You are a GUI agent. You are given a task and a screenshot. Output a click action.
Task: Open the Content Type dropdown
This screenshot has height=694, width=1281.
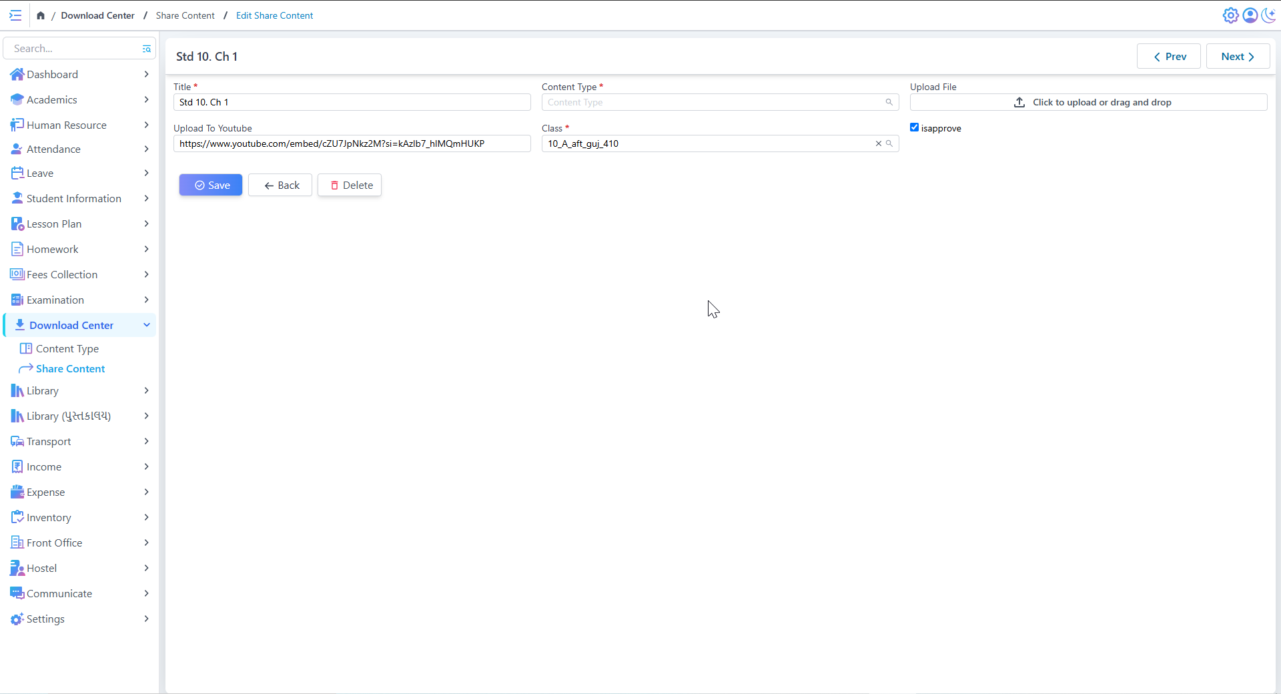[714, 102]
